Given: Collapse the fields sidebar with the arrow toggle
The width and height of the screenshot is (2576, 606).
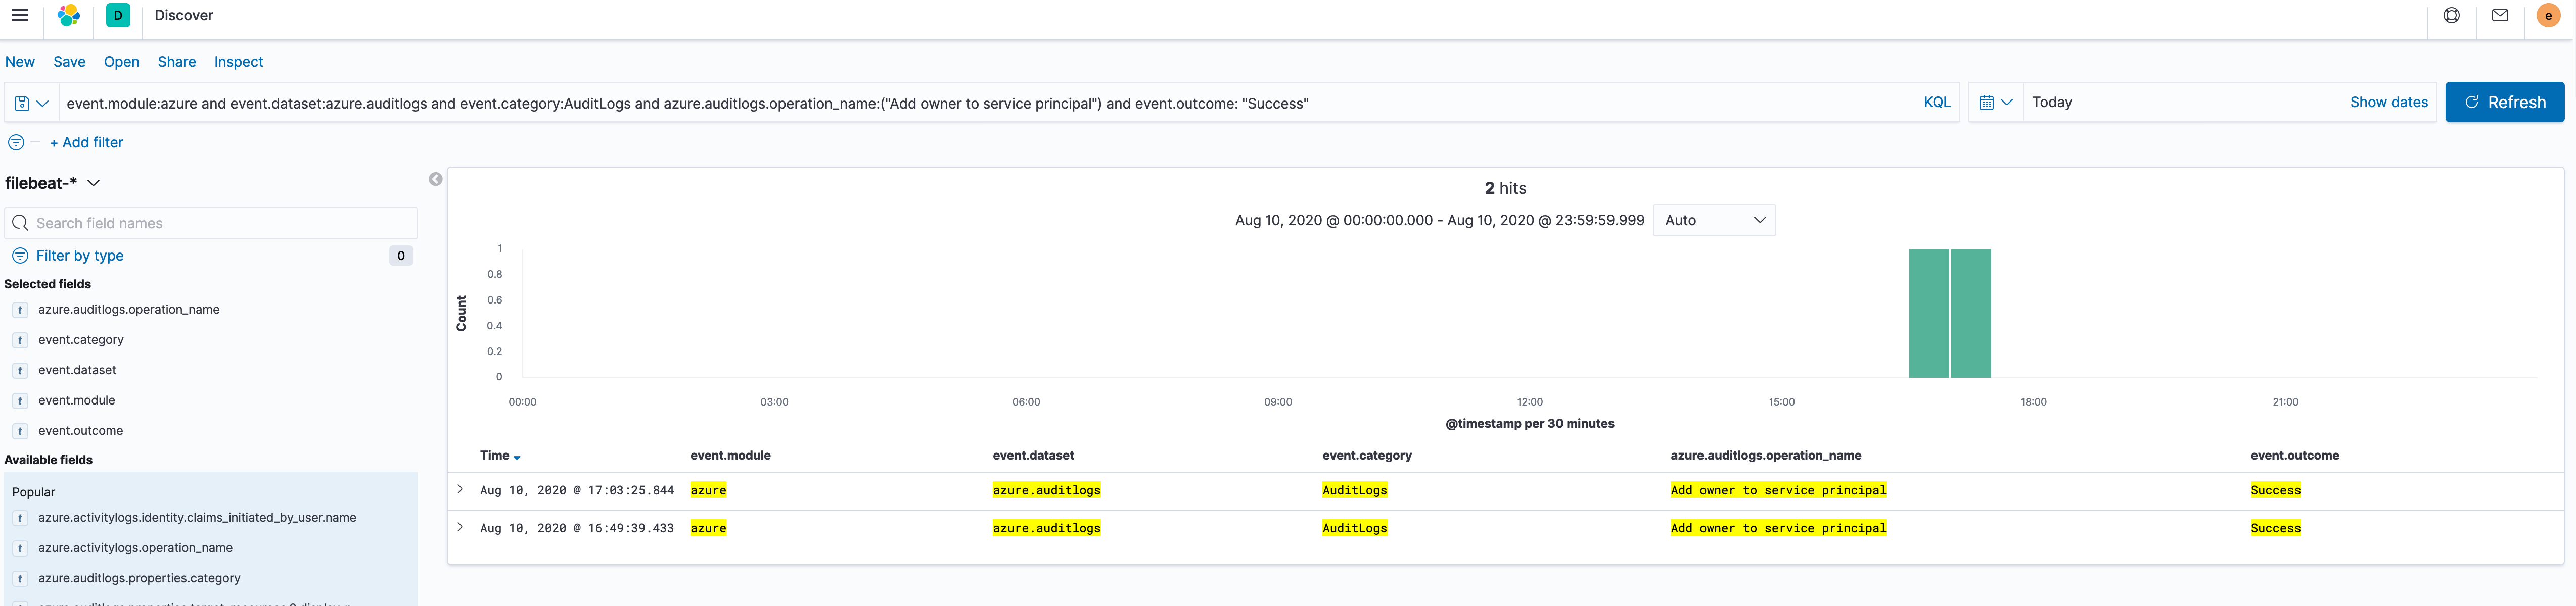Looking at the screenshot, I should coord(435,179).
